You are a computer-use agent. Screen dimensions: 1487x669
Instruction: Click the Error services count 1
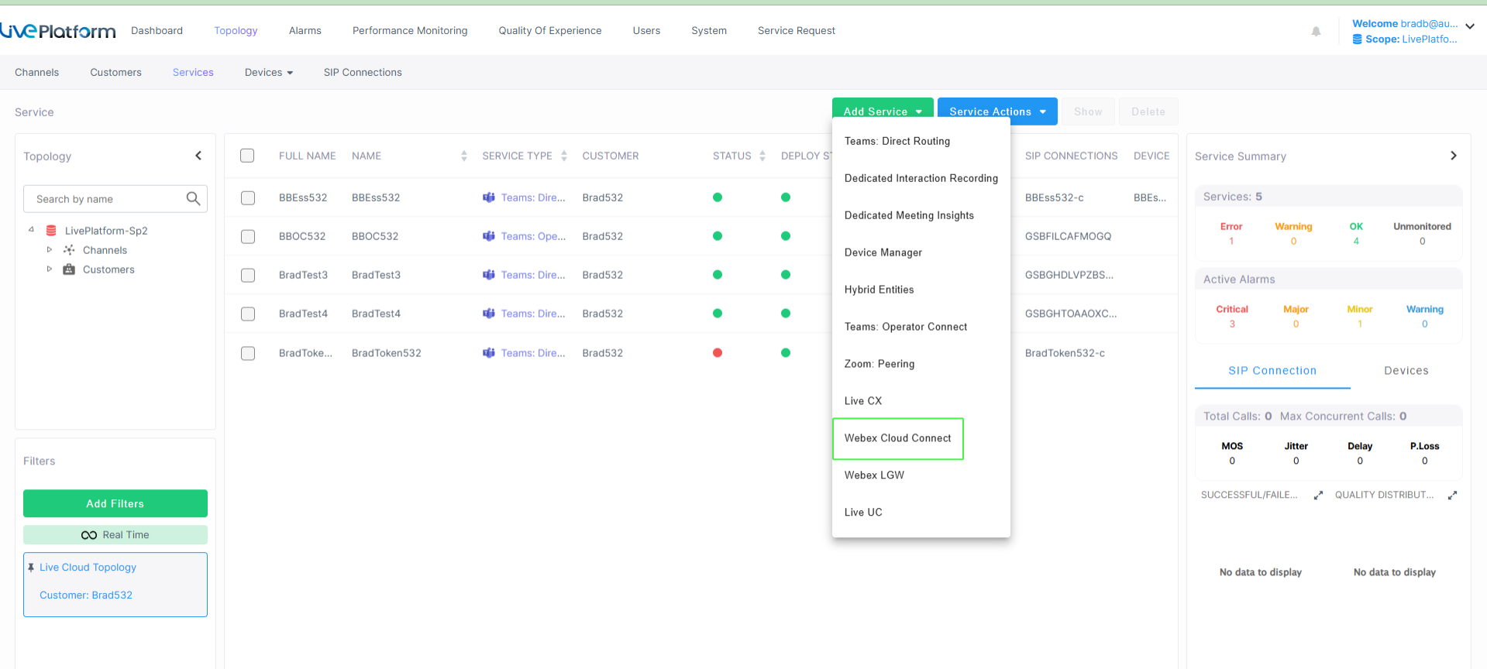point(1231,242)
